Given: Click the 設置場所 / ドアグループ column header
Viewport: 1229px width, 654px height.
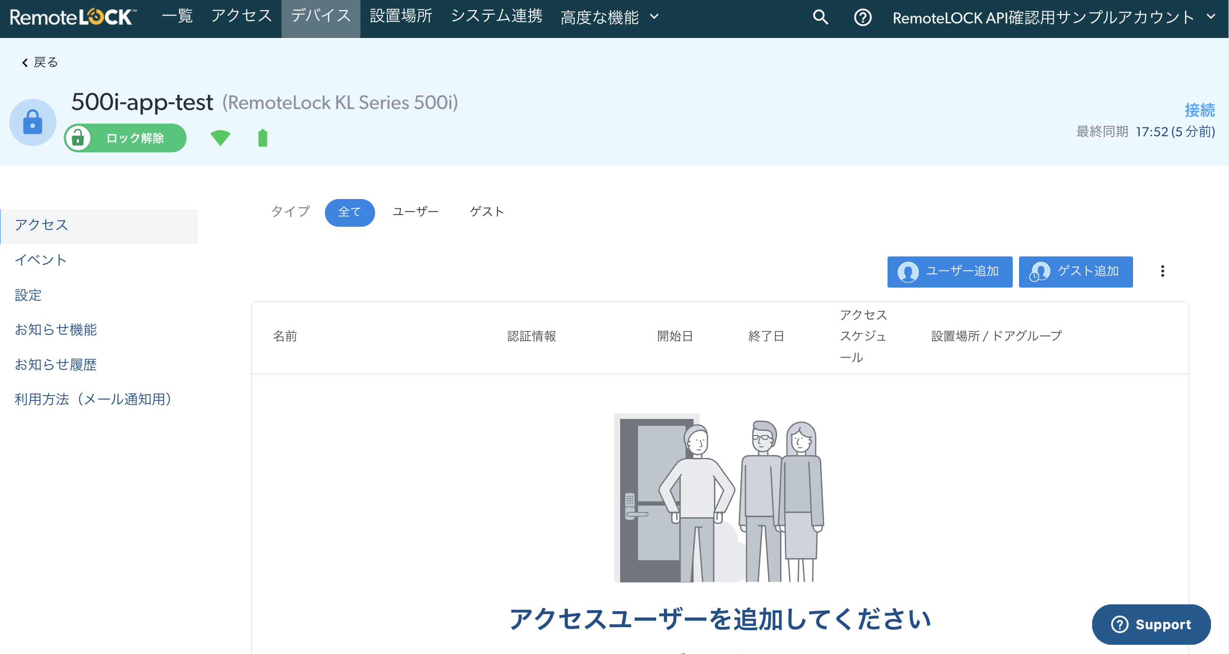Looking at the screenshot, I should tap(996, 336).
